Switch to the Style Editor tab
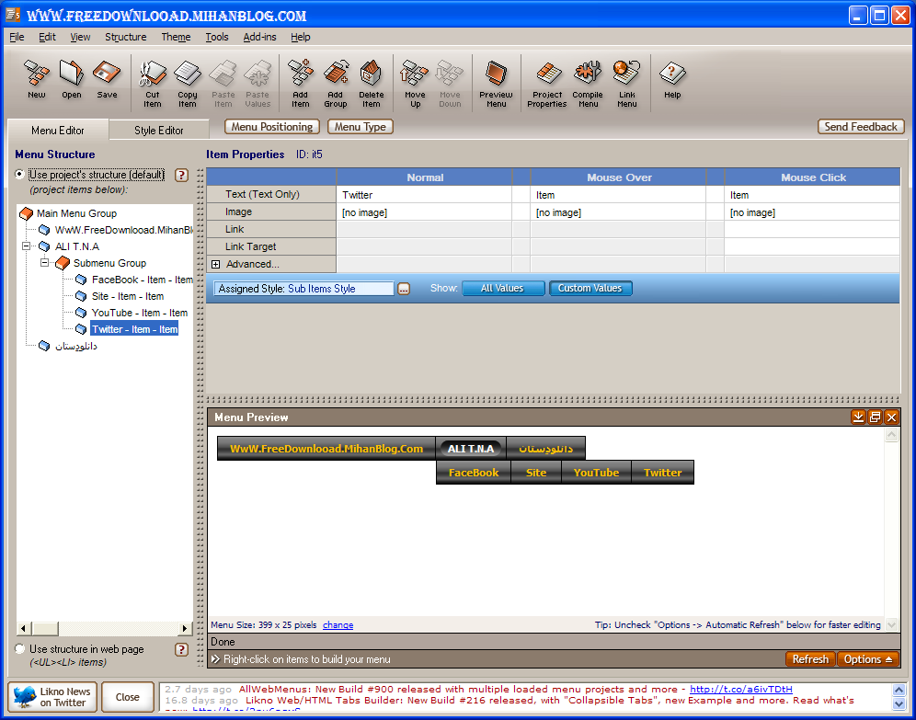The height and width of the screenshot is (720, 916). point(158,131)
